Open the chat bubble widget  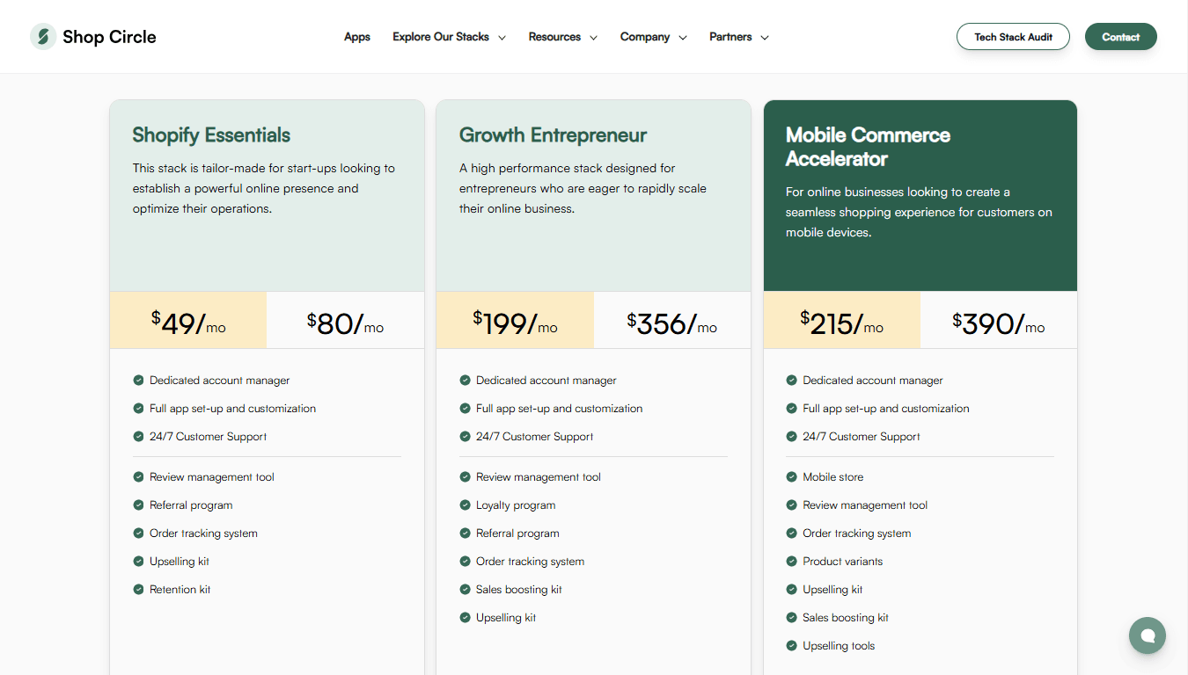click(x=1148, y=635)
